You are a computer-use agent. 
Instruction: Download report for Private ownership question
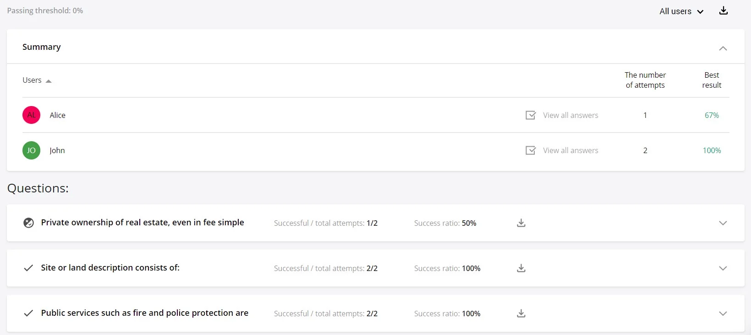tap(521, 223)
